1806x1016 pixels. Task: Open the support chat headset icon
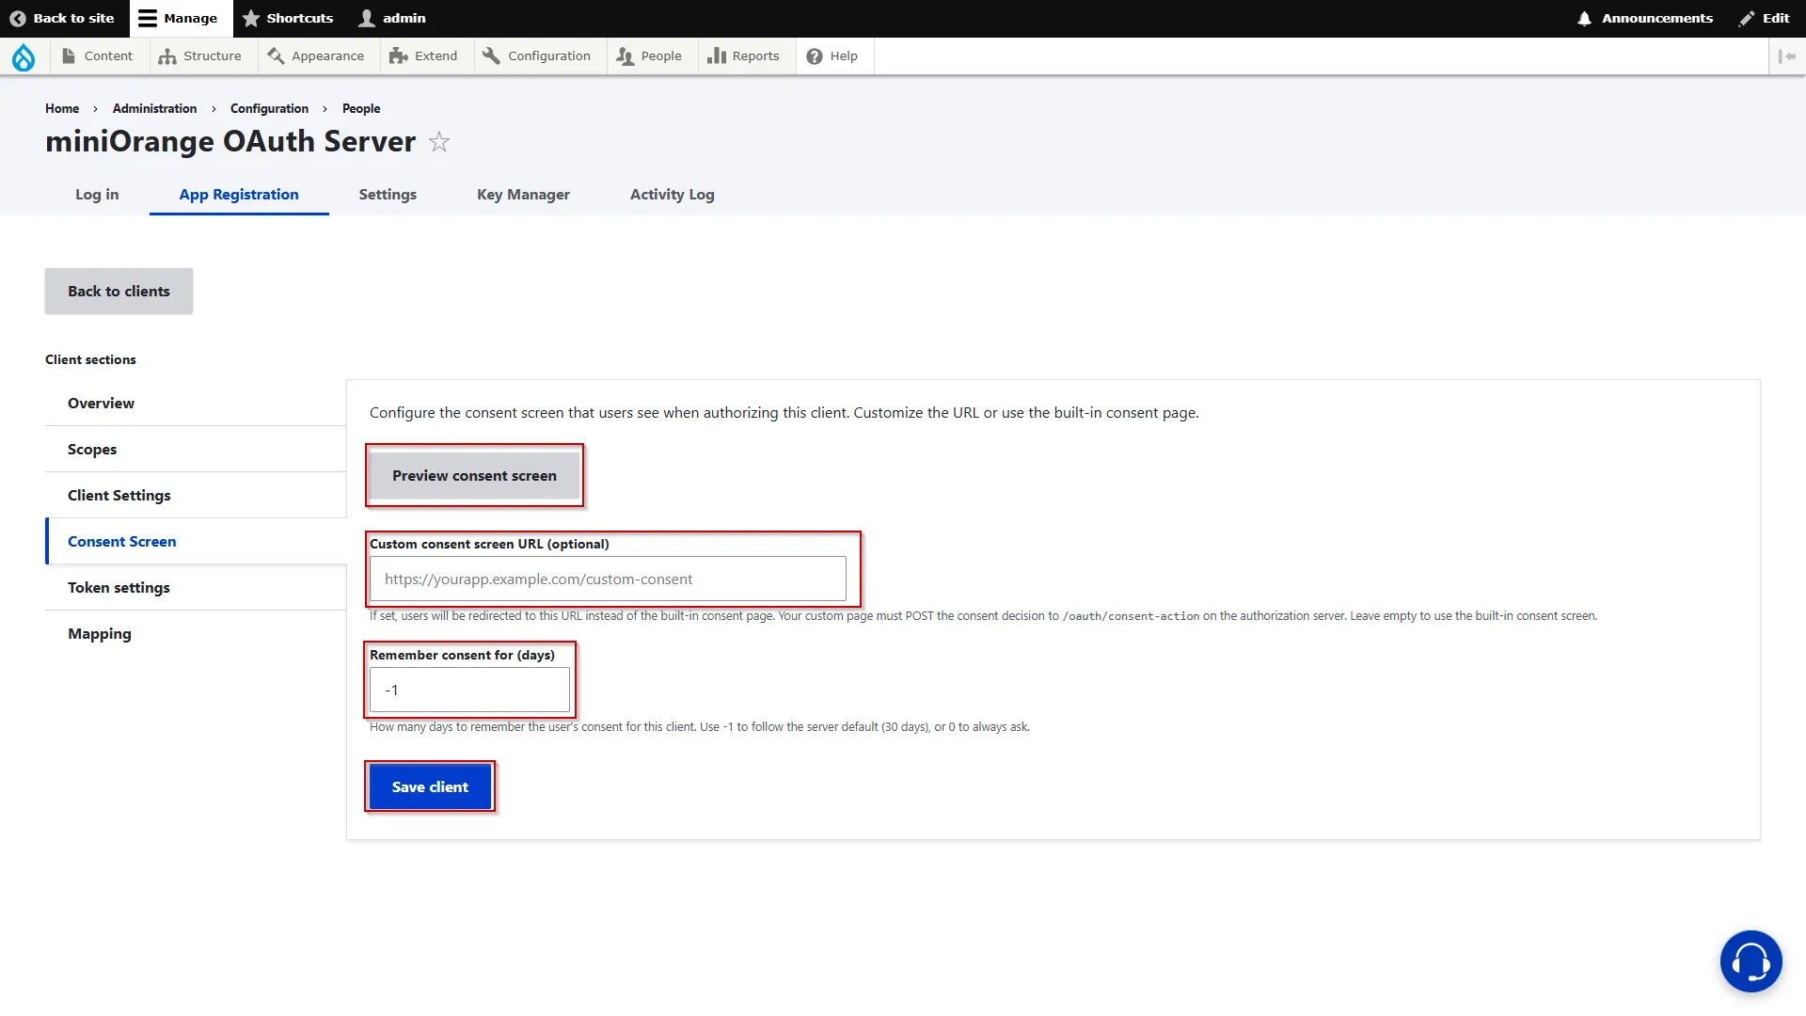point(1751,960)
